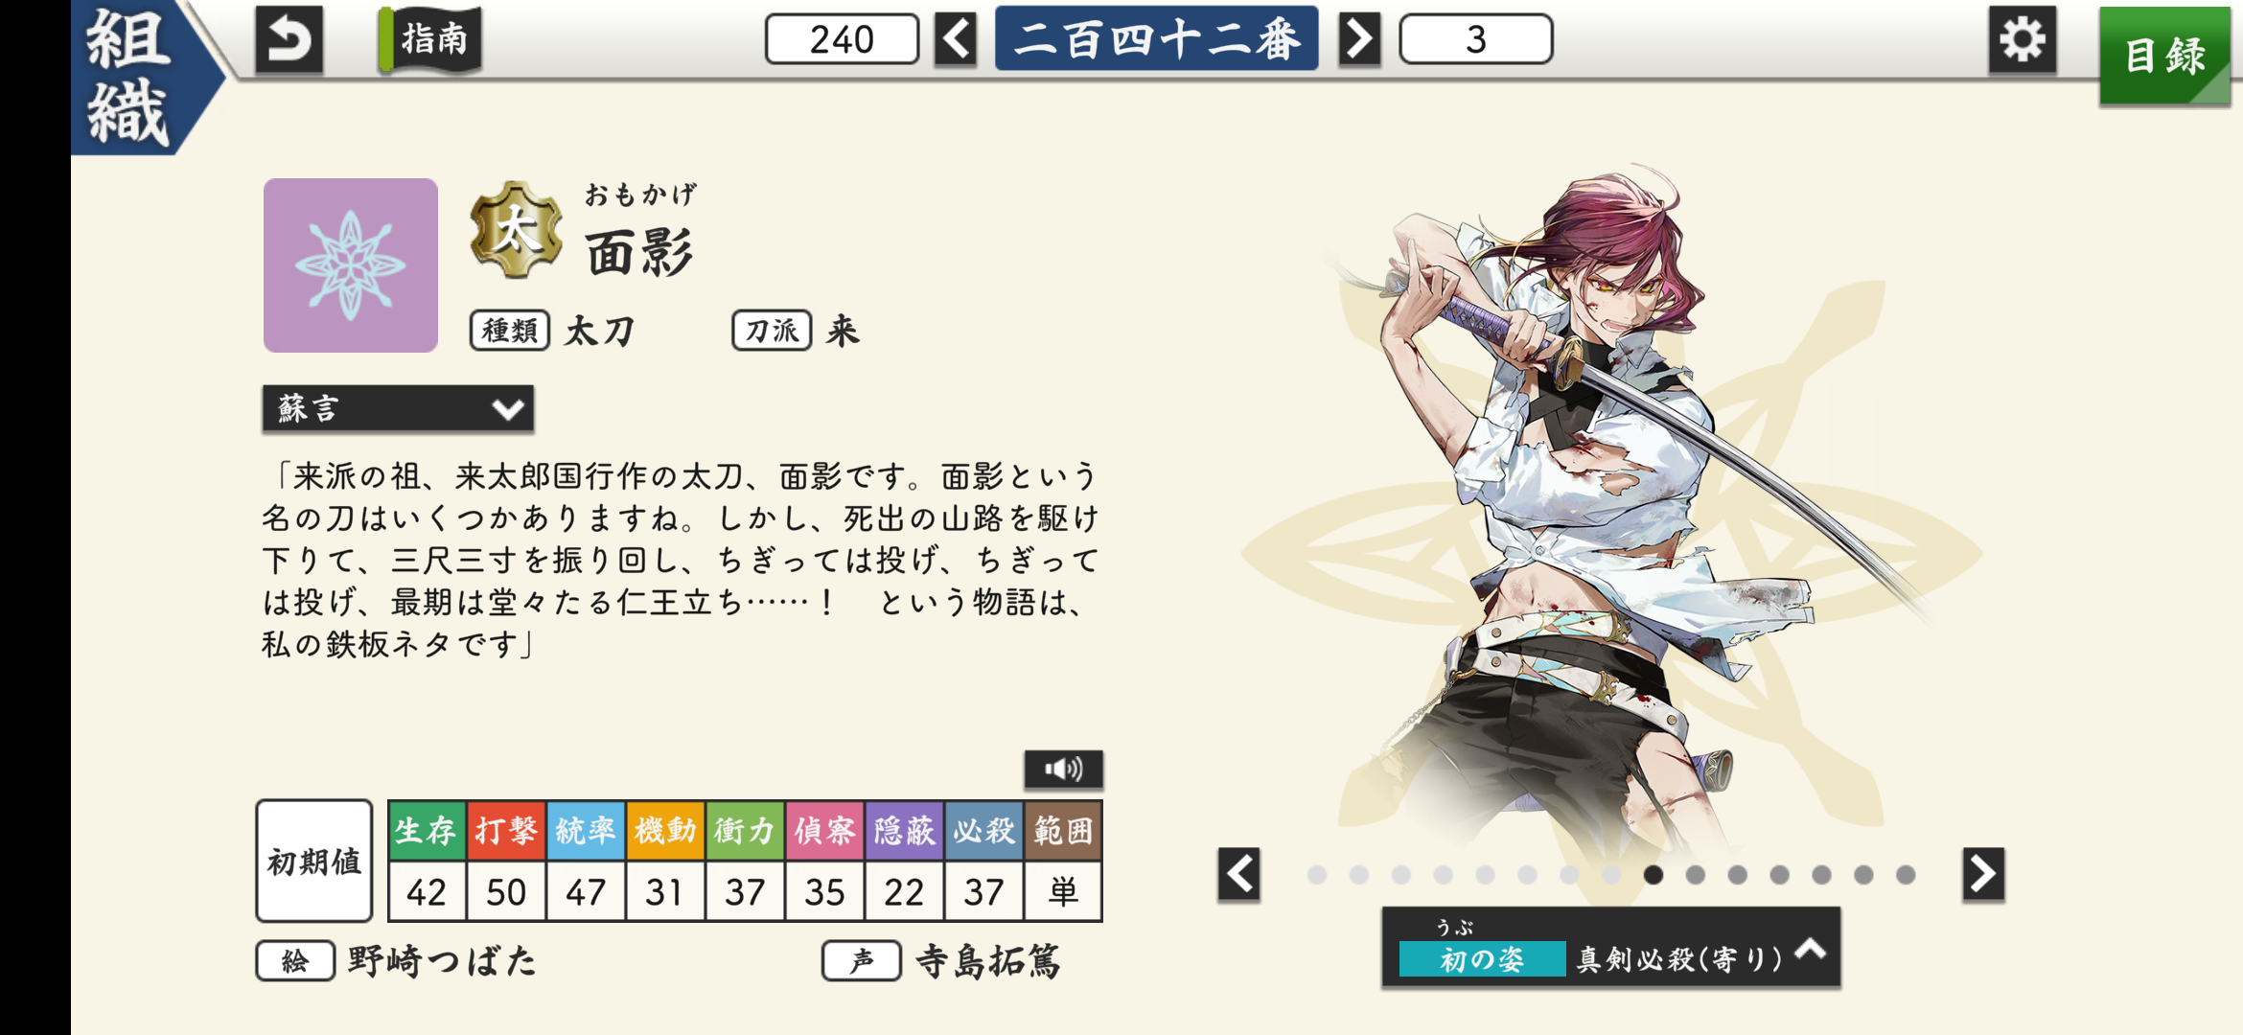Select the last illustration page dot
Screen dimensions: 2243x1035
[x=1906, y=875]
